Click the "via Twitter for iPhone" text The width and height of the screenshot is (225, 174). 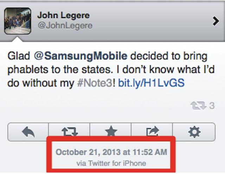[x=111, y=163]
